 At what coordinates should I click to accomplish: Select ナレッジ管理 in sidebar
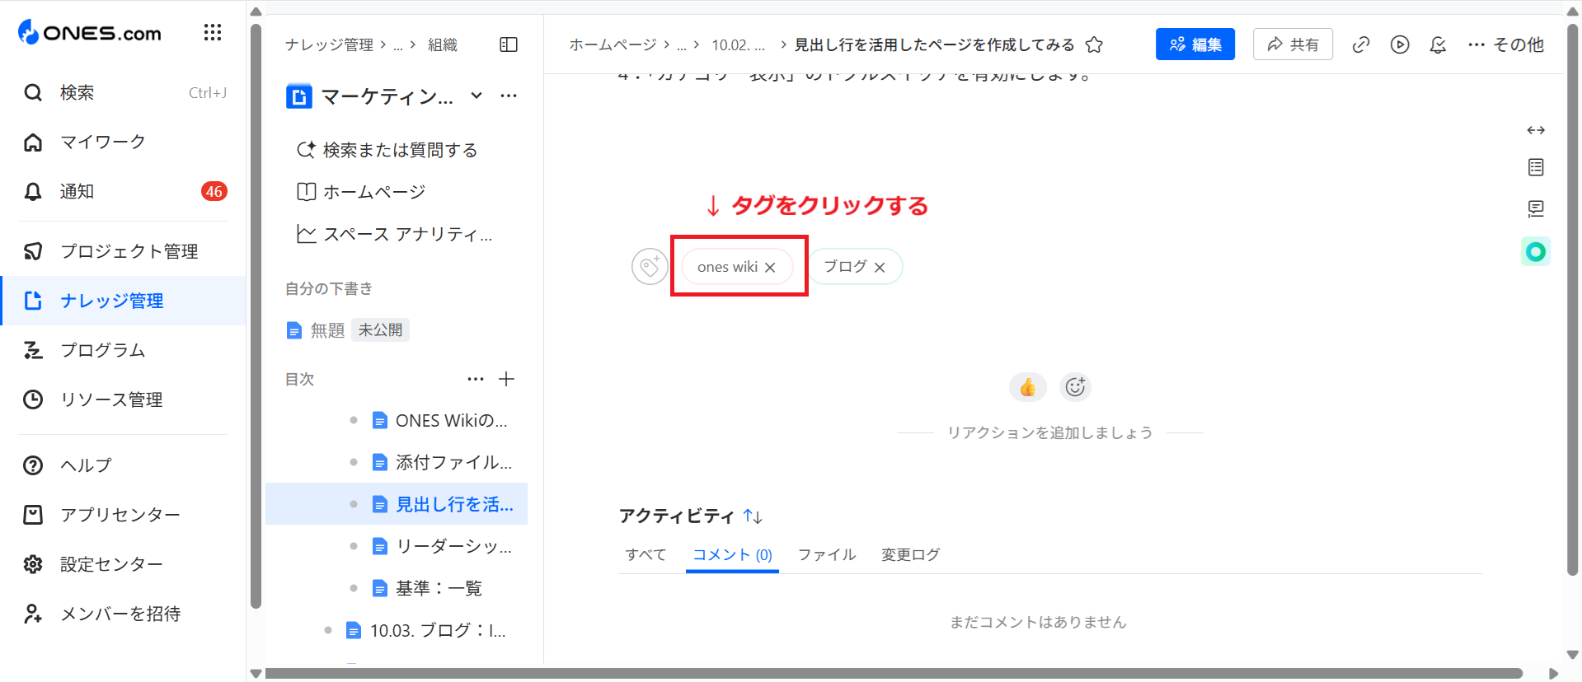point(124,301)
